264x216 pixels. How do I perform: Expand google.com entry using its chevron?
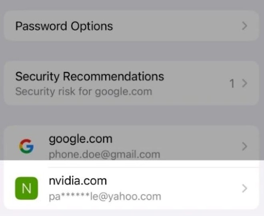pyautogui.click(x=245, y=147)
